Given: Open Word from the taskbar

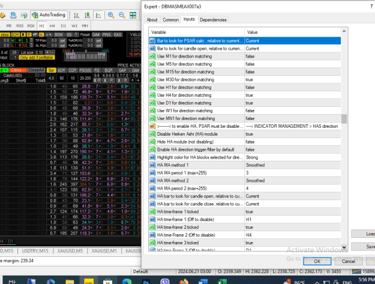Looking at the screenshot, I should 203,282.
